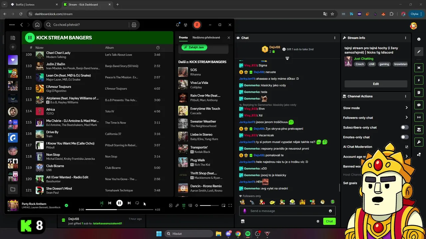Screen dimensions: 426x239
Task: Select the Czech tag
Action: [360, 64]
